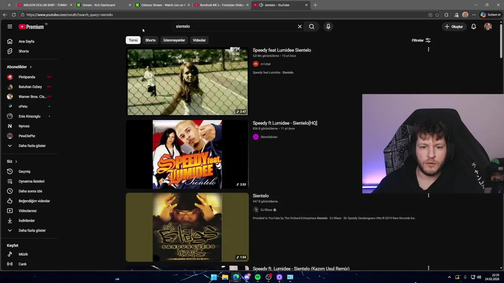Open title Speedy ft Lumidee - Sientelo[HQ]
The height and width of the screenshot is (283, 504).
click(285, 123)
